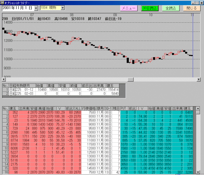Click 12月 cell in row 16
The height and width of the screenshot is (175, 204).
pos(100,172)
